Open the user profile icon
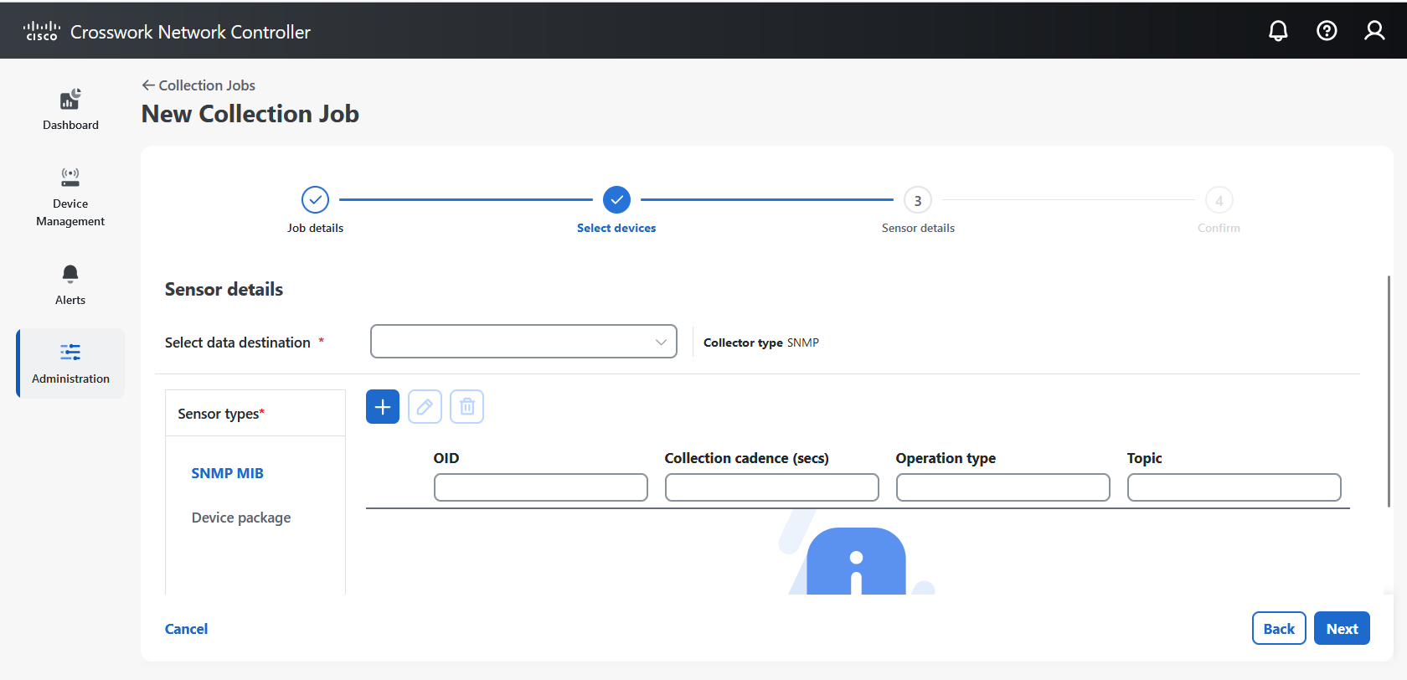1407x680 pixels. point(1374,31)
